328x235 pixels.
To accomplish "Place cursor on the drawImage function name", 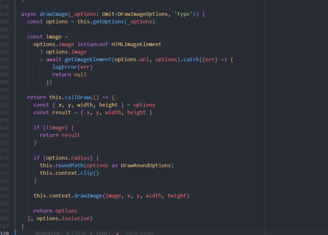I will [54, 14].
